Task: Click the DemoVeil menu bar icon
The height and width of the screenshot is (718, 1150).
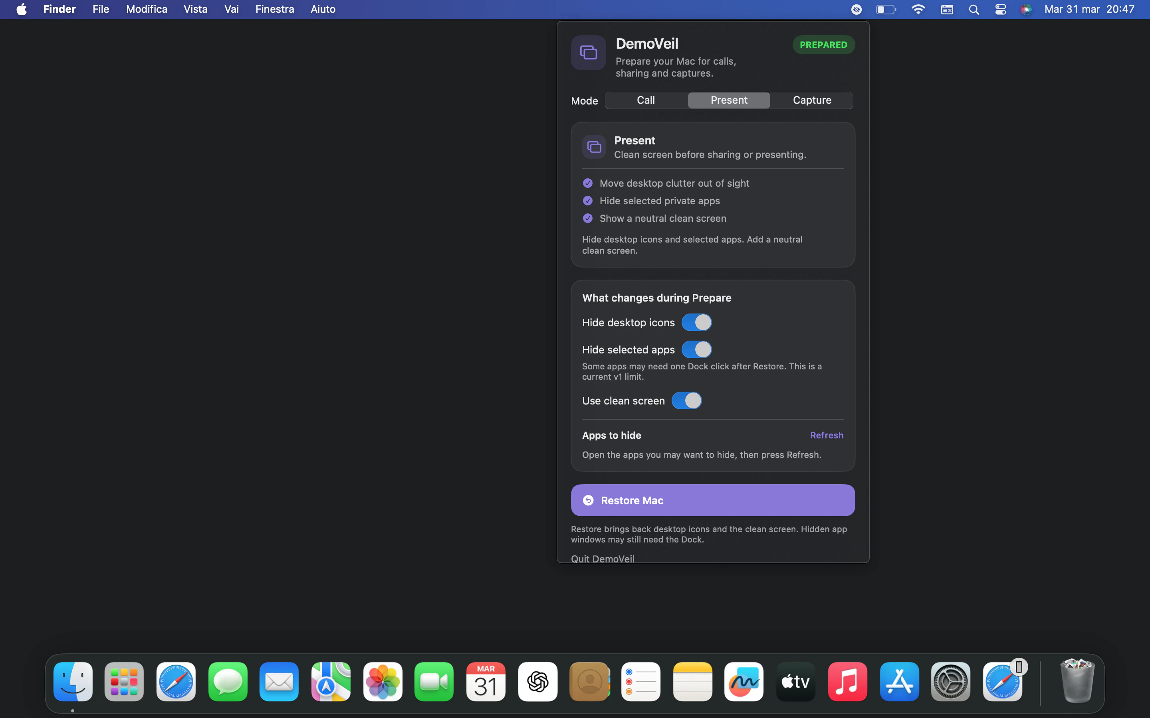Action: click(857, 10)
